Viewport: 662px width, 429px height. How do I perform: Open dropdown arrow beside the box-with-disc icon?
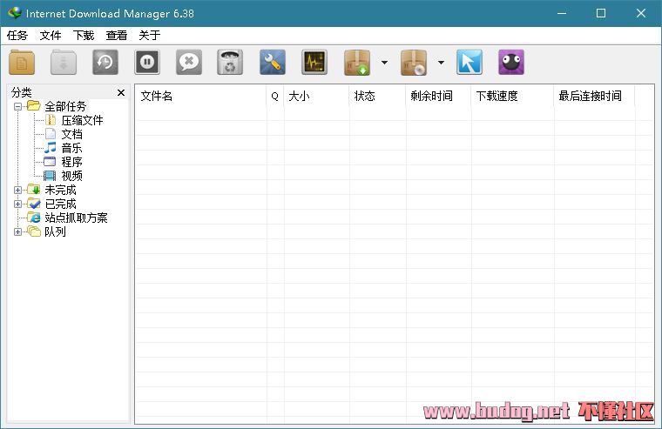pos(441,63)
